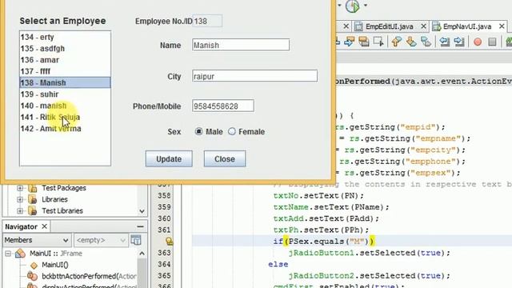Click line number 363 in editor gutter
The image size is (512, 288).
click(x=164, y=253)
